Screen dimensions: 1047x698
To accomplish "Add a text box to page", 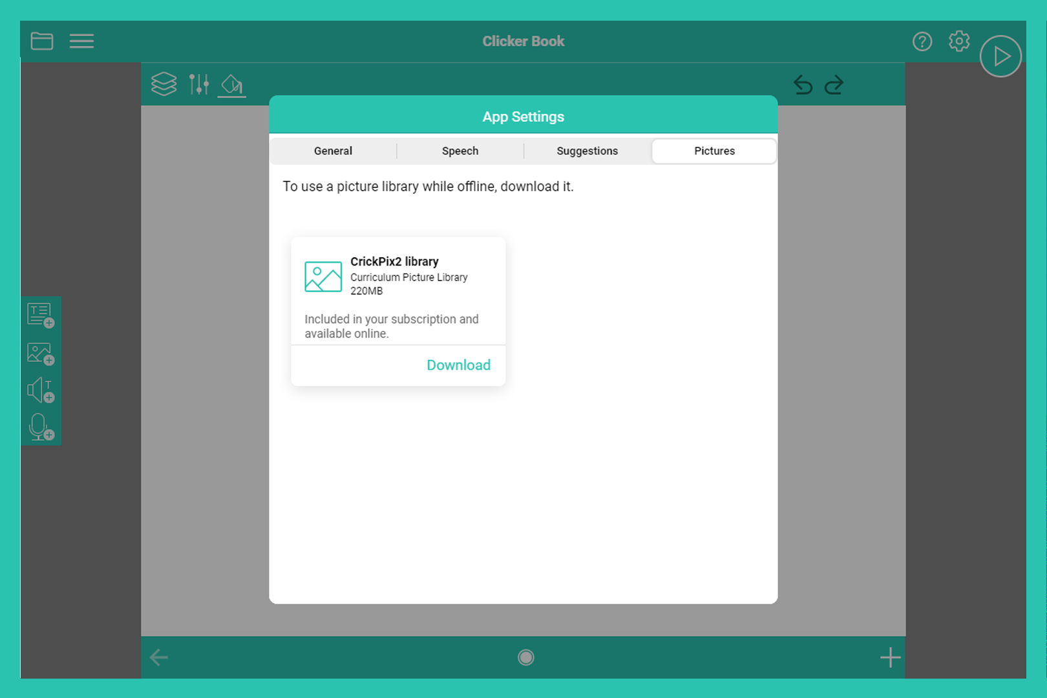I will point(41,315).
